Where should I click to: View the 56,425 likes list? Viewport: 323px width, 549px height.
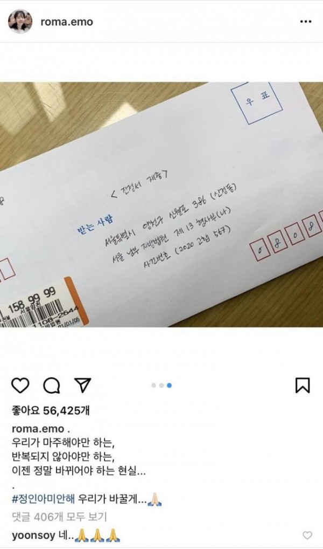[x=51, y=410]
